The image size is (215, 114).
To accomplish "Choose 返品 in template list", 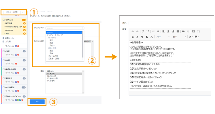I will click(51, 51).
